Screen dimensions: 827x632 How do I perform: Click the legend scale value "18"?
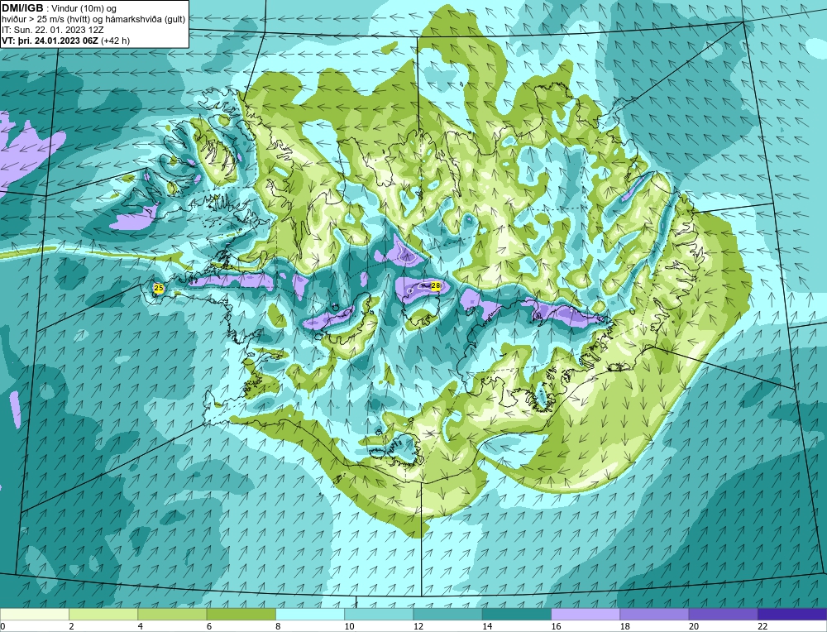pyautogui.click(x=624, y=626)
